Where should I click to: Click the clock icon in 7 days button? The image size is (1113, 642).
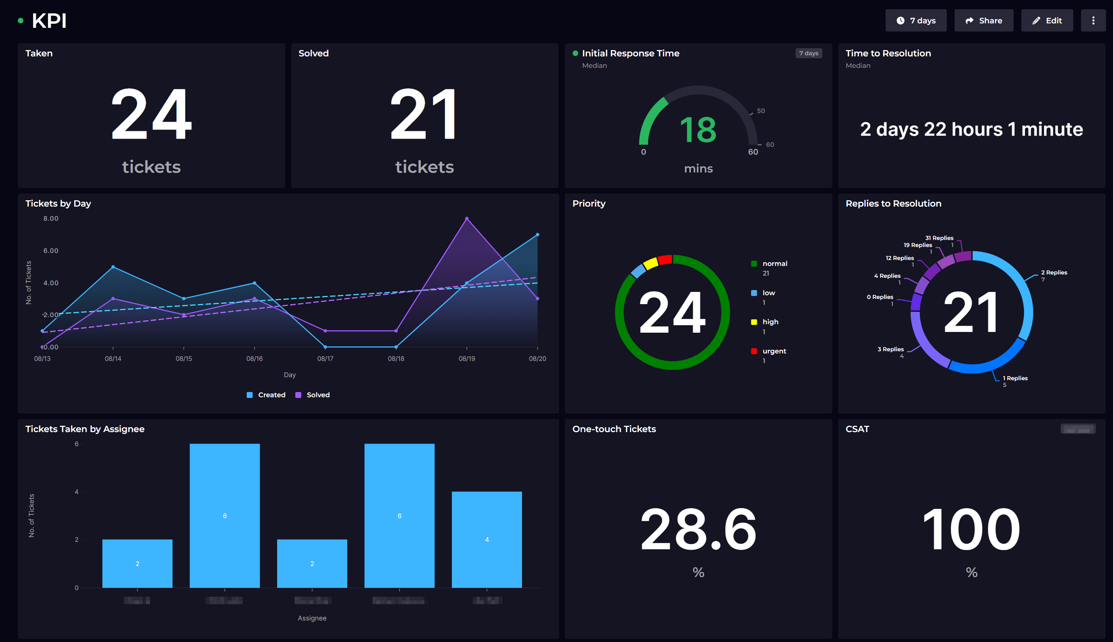click(900, 21)
